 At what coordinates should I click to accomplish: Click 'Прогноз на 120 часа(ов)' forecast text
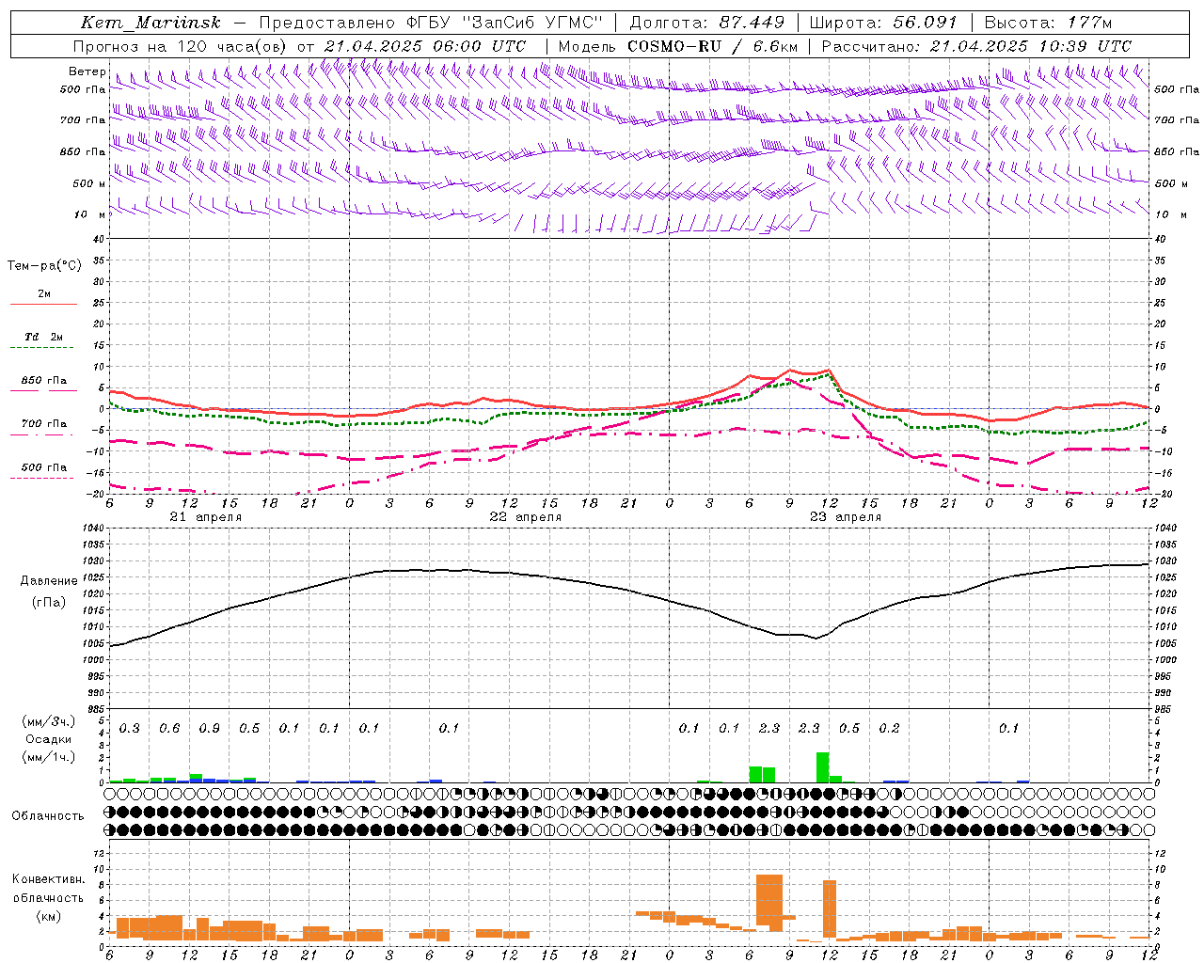point(182,46)
